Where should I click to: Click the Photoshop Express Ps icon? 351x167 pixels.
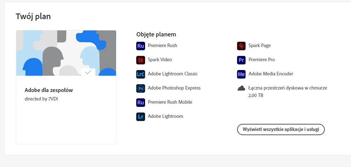coord(140,88)
